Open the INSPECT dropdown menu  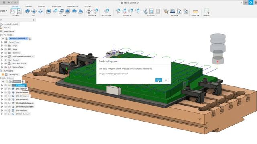195,16
